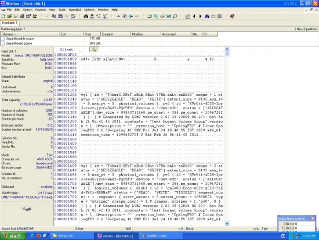Click the black right triangle navigation icon

point(201,16)
